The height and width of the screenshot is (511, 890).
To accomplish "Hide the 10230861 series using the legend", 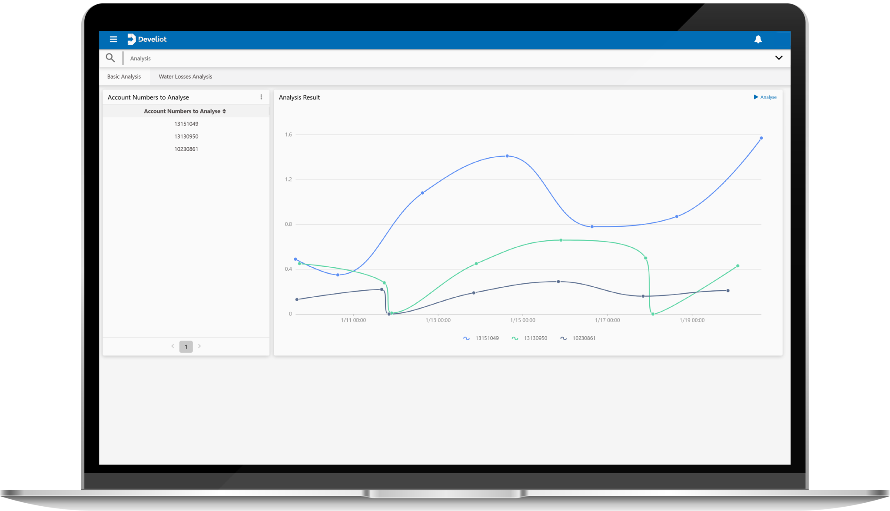I will [584, 338].
